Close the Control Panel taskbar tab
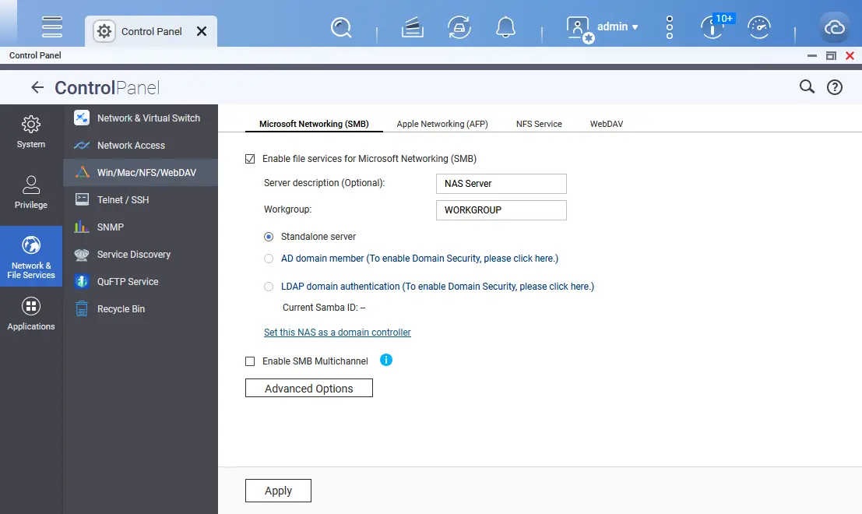Image resolution: width=862 pixels, height=514 pixels. click(x=202, y=31)
